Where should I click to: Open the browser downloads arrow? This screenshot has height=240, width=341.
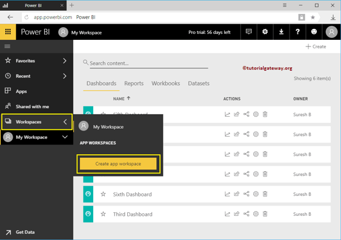(x=333, y=17)
